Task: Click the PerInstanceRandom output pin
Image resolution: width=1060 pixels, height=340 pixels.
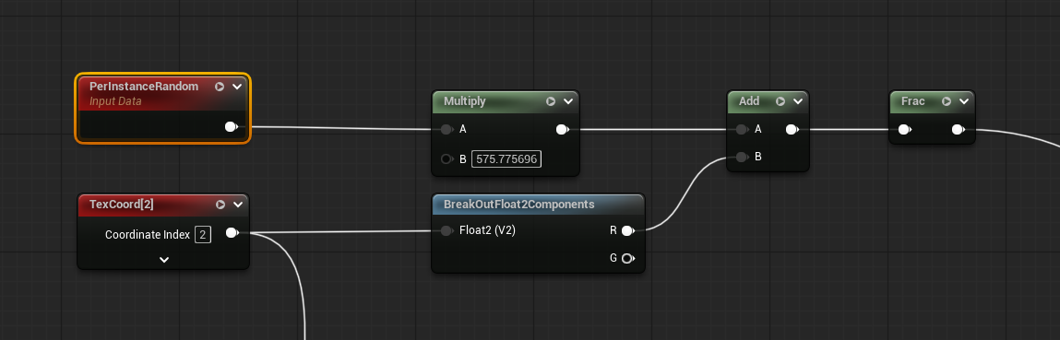Action: pos(232,127)
